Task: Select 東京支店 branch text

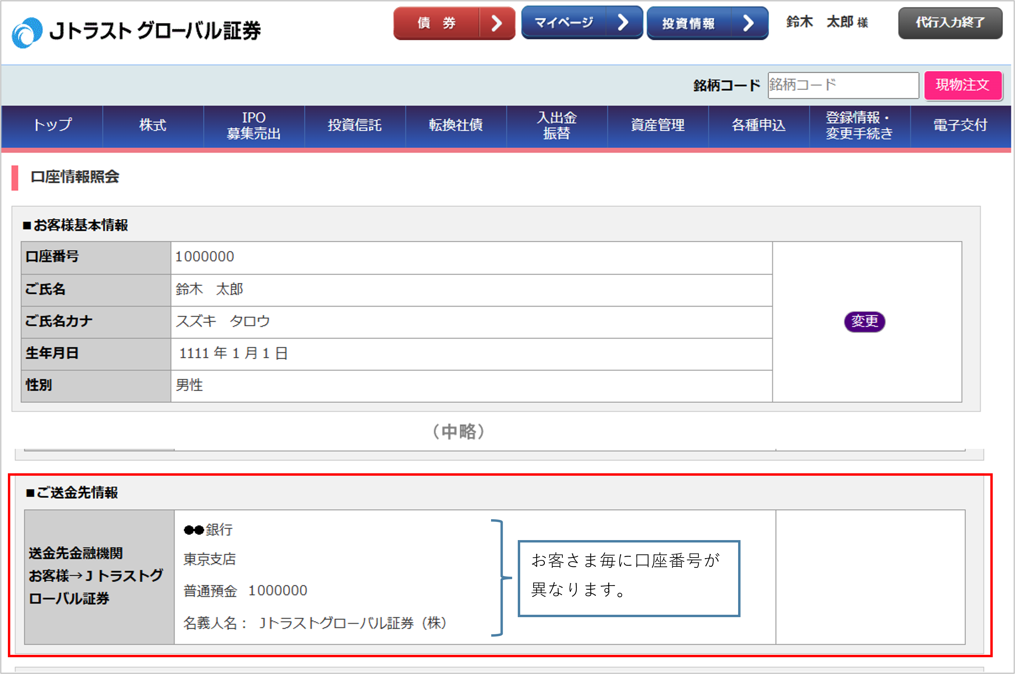Action: tap(210, 560)
